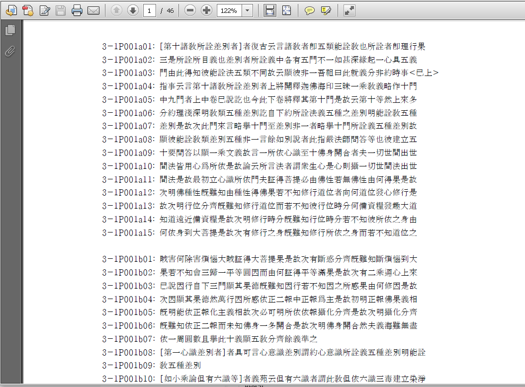The image size is (525, 387).
Task: Open the zoom level dropdown arrow
Action: coord(248,10)
